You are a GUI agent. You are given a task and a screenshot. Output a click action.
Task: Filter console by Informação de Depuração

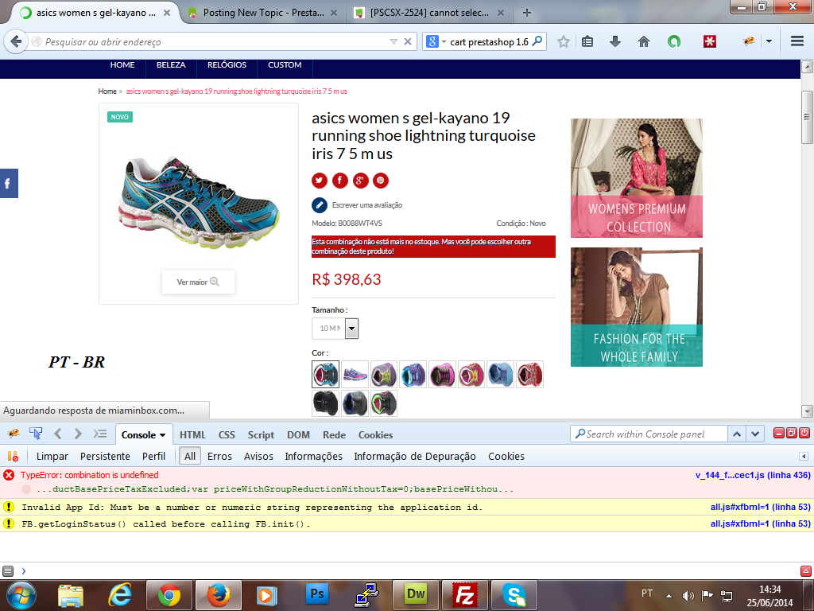coord(415,456)
